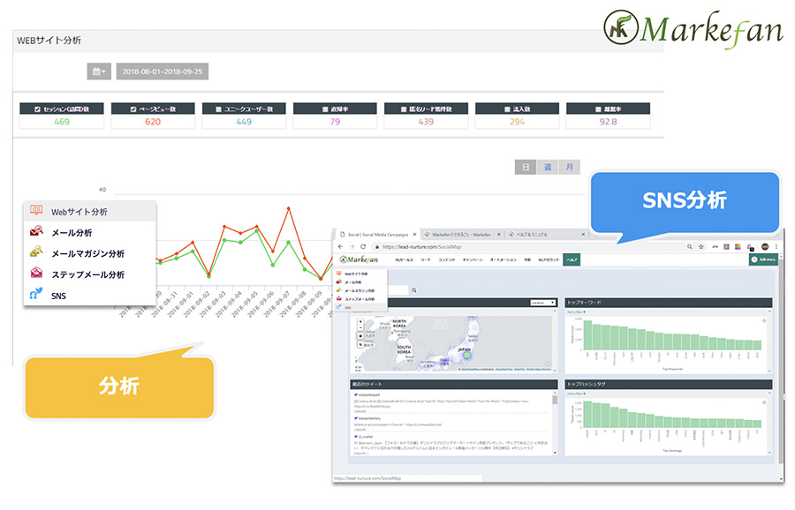Image resolution: width=795 pixels, height=510 pixels.
Task: Enable the ユニークユーザー数 checkbox
Action: (218, 109)
